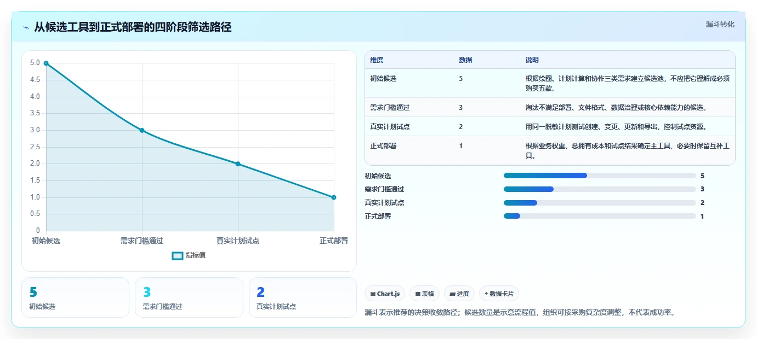
Task: Click the title 从候选工具到正式部署的四阶段筛选路径
Action: click(x=133, y=27)
